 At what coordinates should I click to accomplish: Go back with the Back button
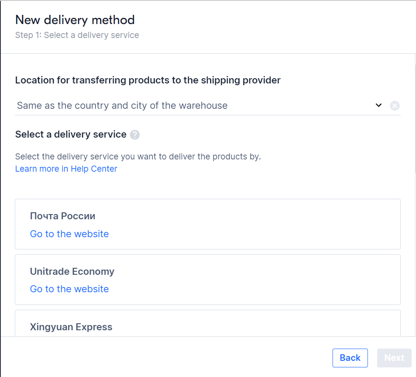coord(350,358)
